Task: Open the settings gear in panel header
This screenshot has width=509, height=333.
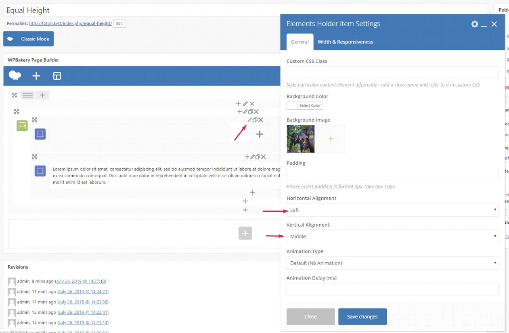Action: [475, 24]
